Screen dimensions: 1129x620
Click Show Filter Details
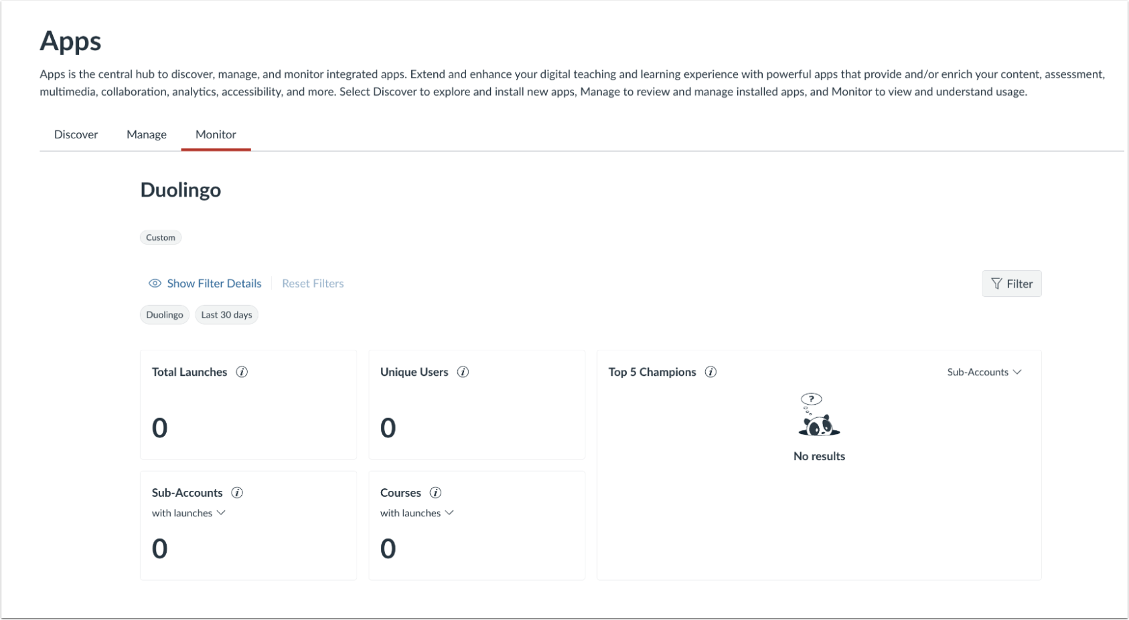pyautogui.click(x=214, y=283)
